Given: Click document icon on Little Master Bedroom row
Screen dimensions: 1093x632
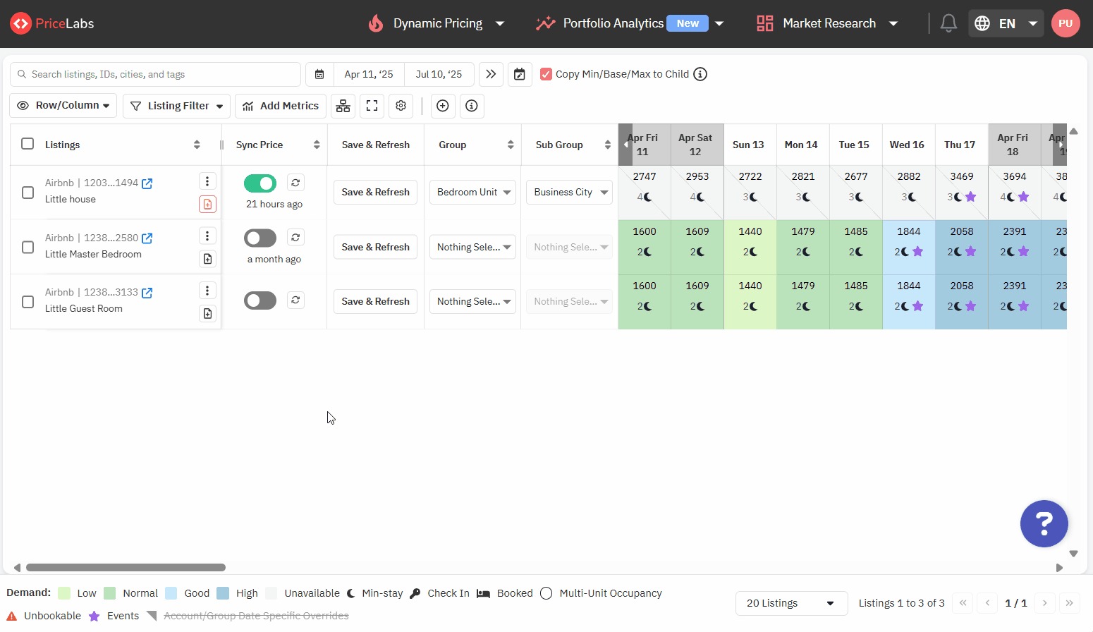Looking at the screenshot, I should coord(207,259).
